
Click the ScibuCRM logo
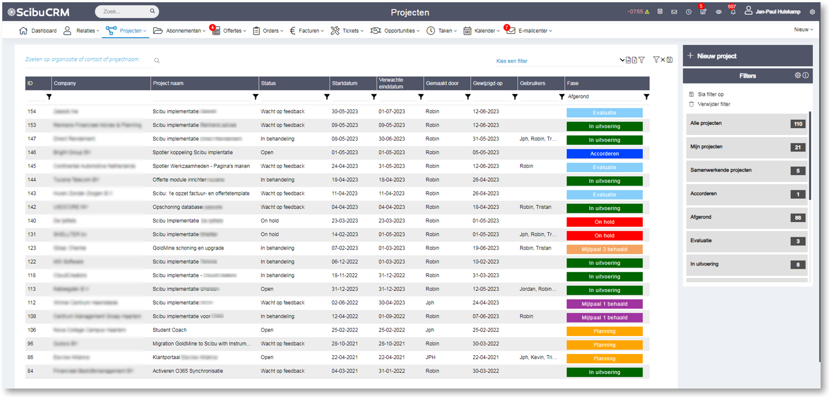coord(39,12)
